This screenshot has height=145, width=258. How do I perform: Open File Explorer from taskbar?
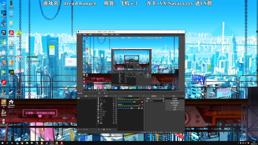point(27,143)
